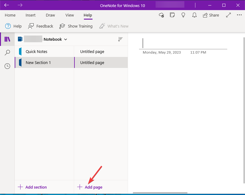Switch to the Home tab
The height and width of the screenshot is (195, 245).
(10, 15)
